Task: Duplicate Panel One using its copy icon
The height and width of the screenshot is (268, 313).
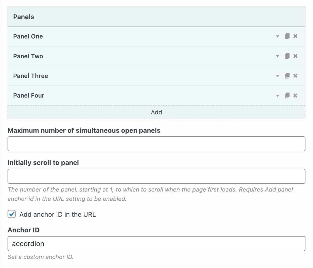Action: point(287,36)
